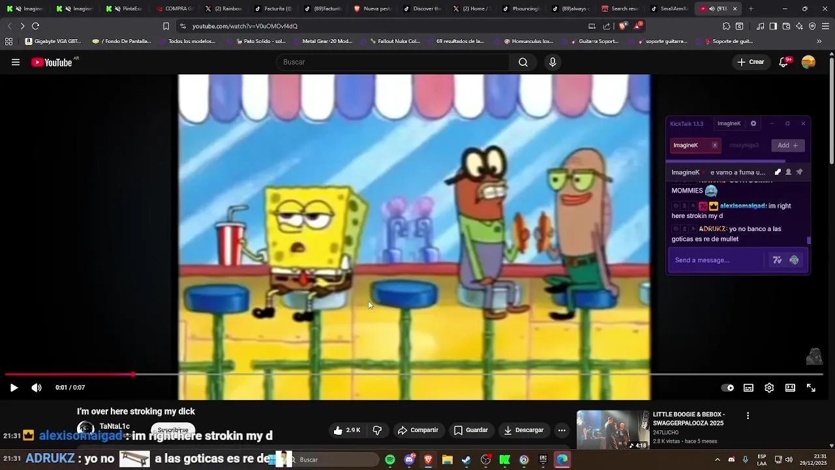Go forward in browser history
This screenshot has height=470, width=835.
pyautogui.click(x=22, y=26)
